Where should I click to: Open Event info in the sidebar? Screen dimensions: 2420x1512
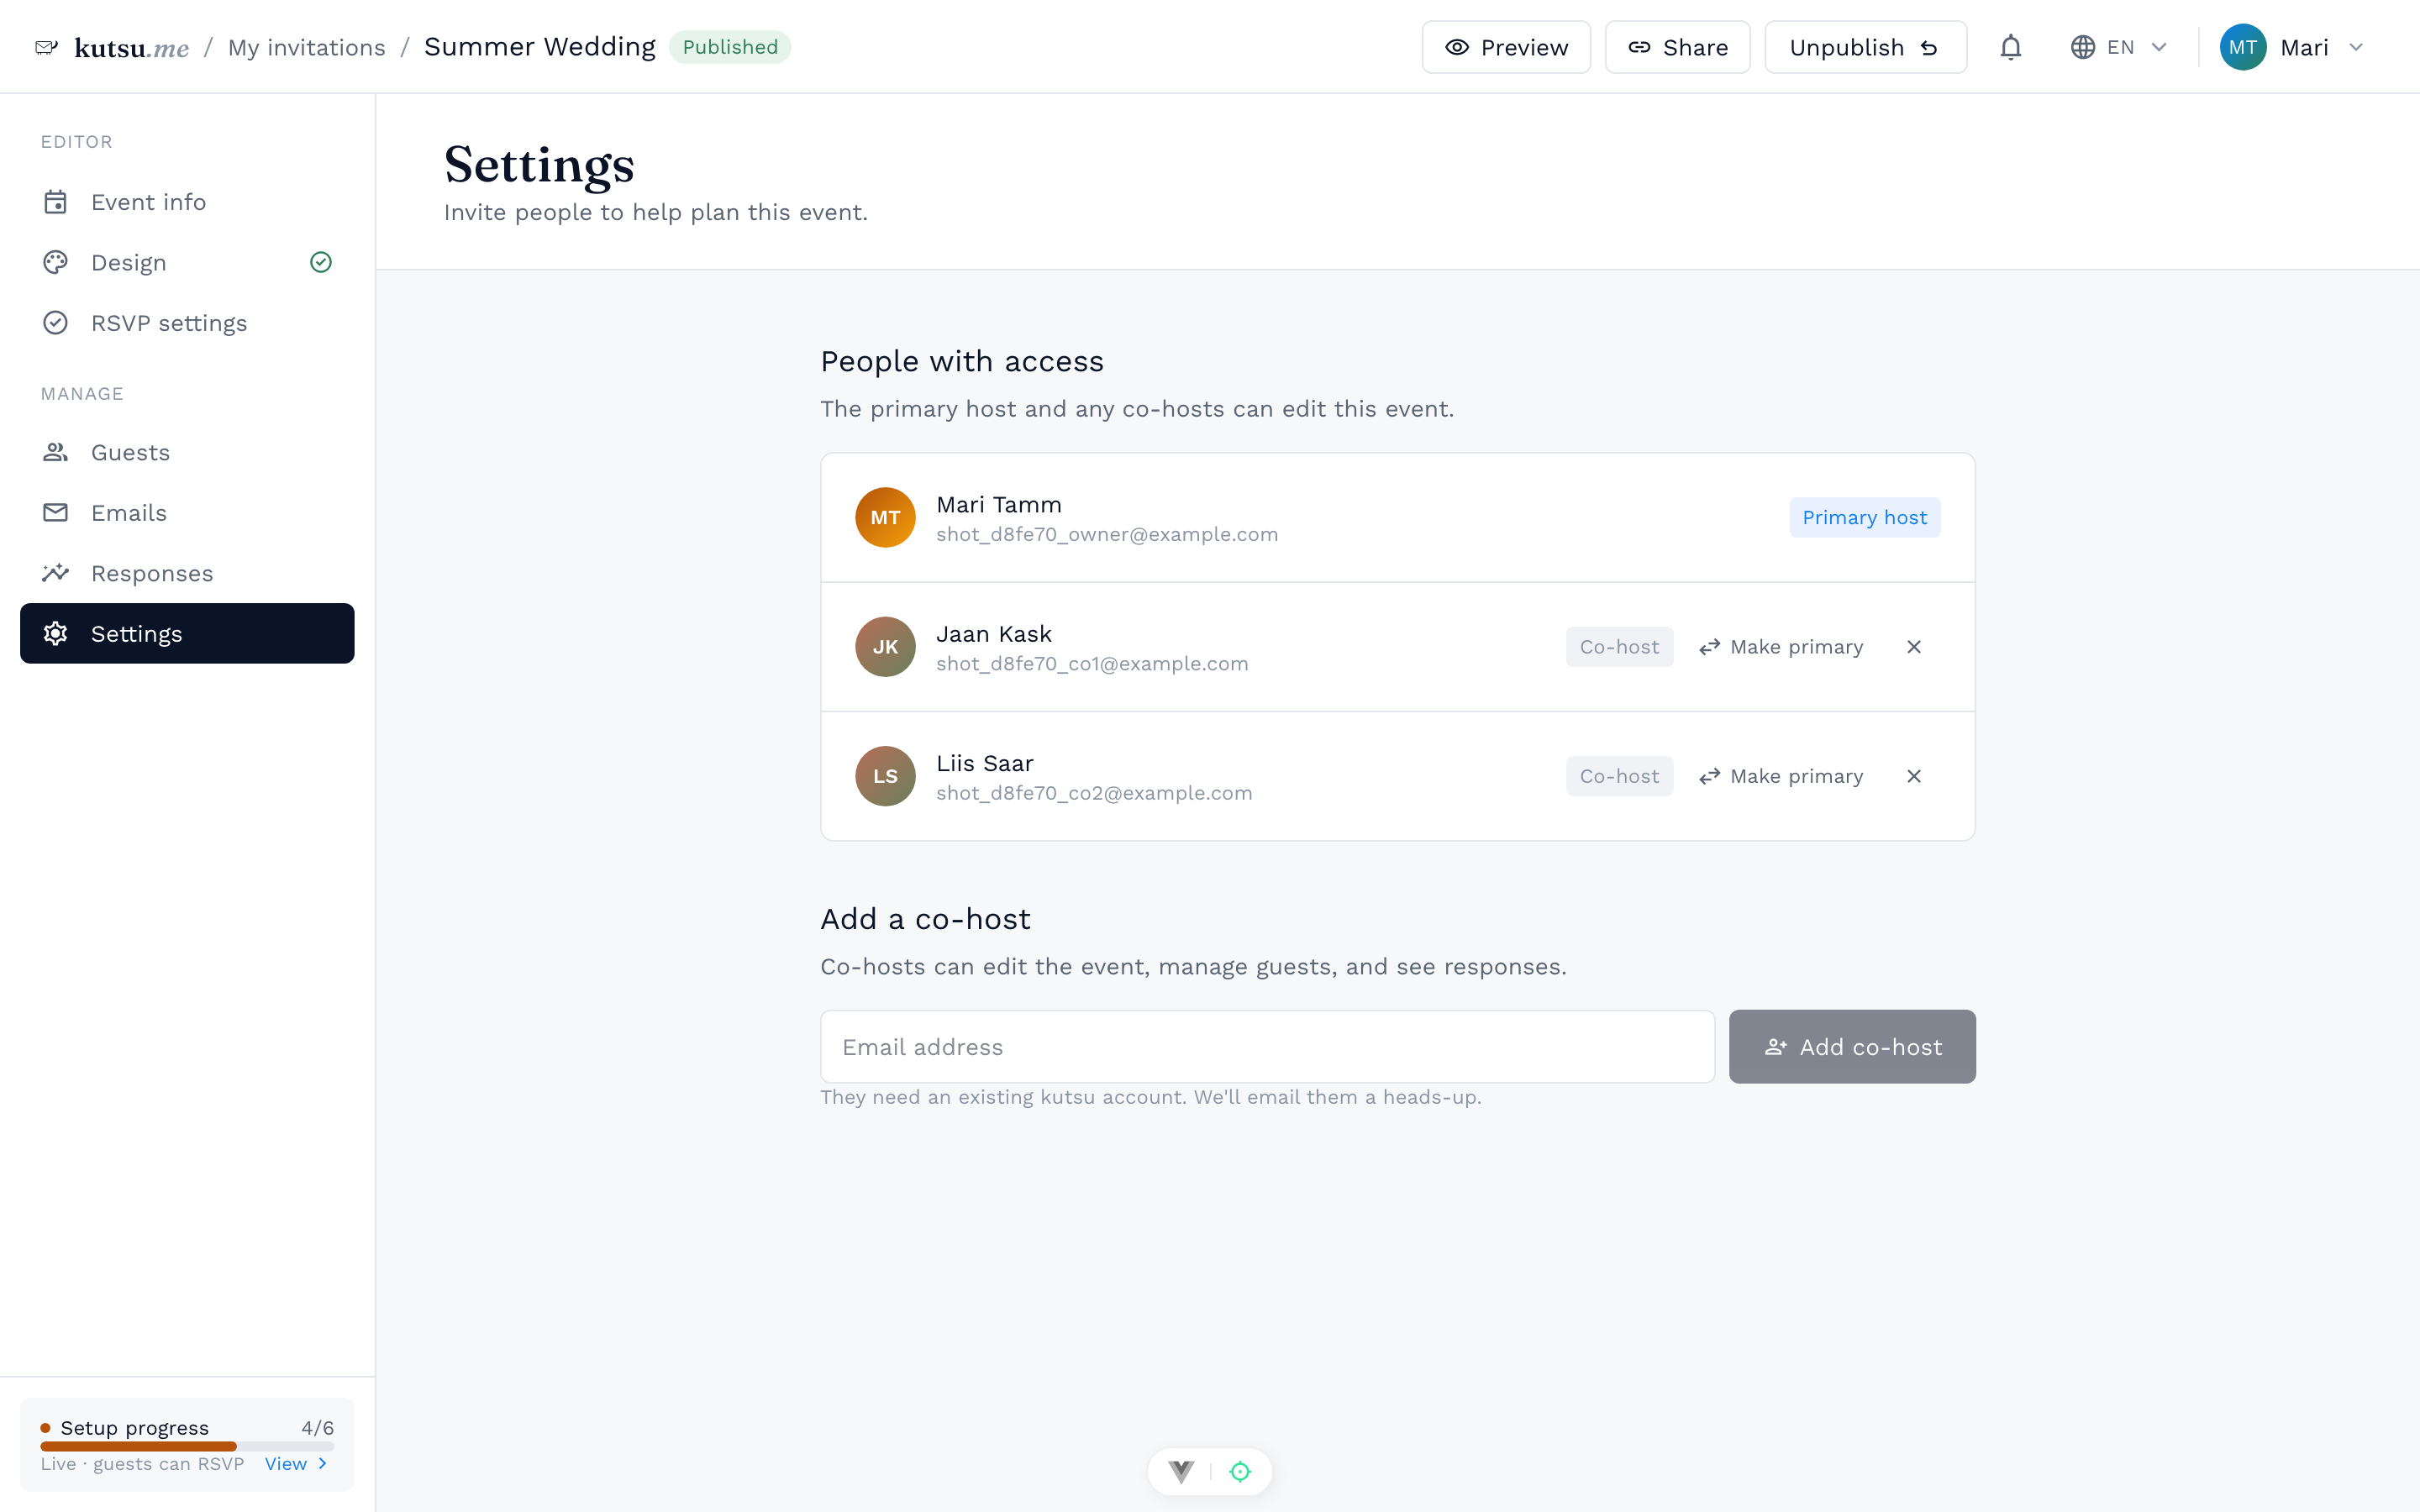[x=187, y=202]
